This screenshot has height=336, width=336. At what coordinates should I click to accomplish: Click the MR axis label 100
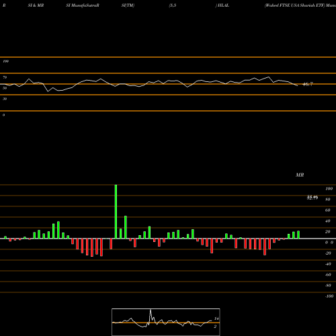329,189
